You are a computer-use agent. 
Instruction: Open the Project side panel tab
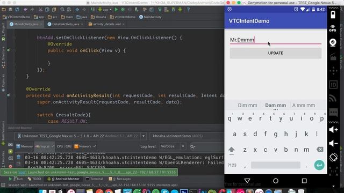tap(3, 32)
